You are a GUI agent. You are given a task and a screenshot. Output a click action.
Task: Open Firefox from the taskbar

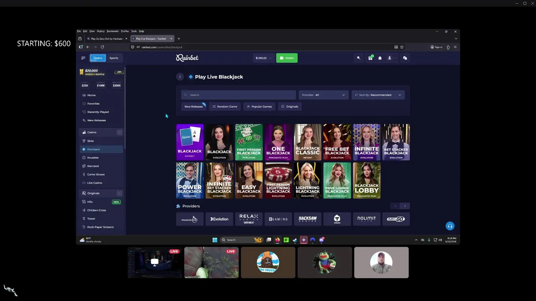tap(277, 240)
